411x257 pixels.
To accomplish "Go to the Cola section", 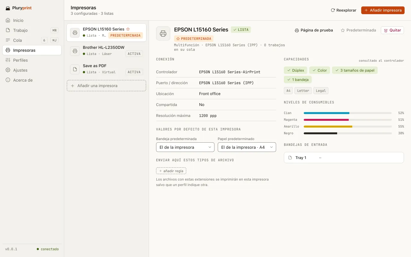I will click(32, 40).
